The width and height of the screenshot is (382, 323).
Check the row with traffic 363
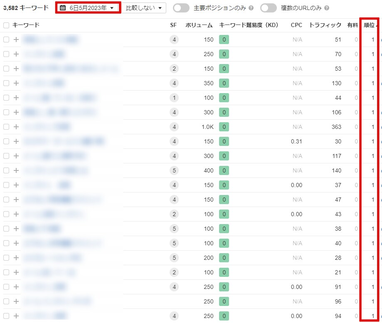(6, 127)
